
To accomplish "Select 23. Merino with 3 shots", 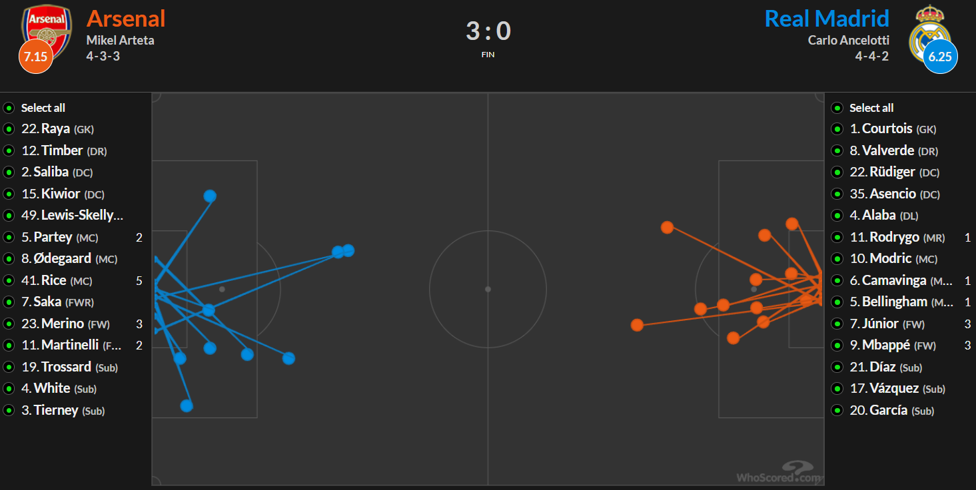I will (65, 324).
